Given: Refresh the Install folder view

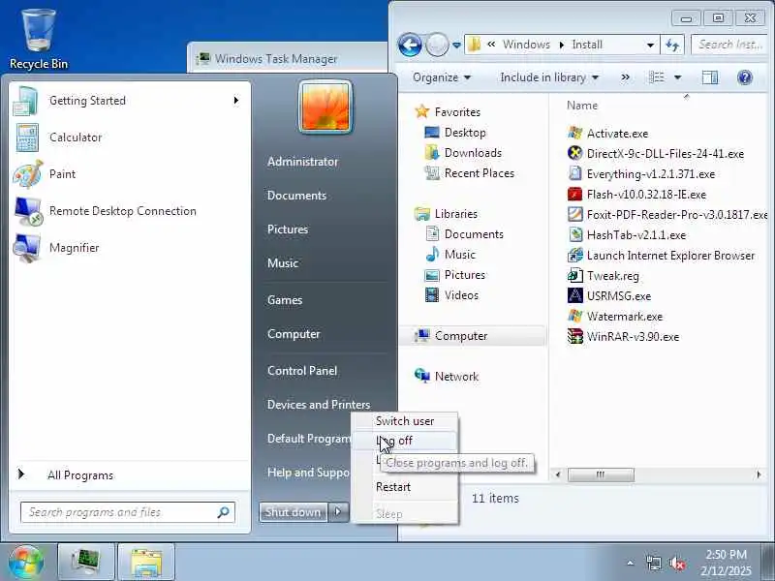Looking at the screenshot, I should pyautogui.click(x=672, y=45).
